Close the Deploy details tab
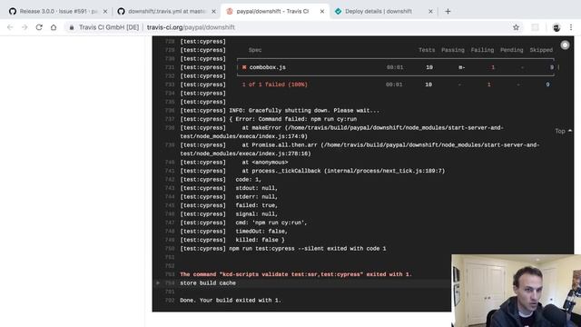This screenshot has height=327, width=581. (430, 12)
